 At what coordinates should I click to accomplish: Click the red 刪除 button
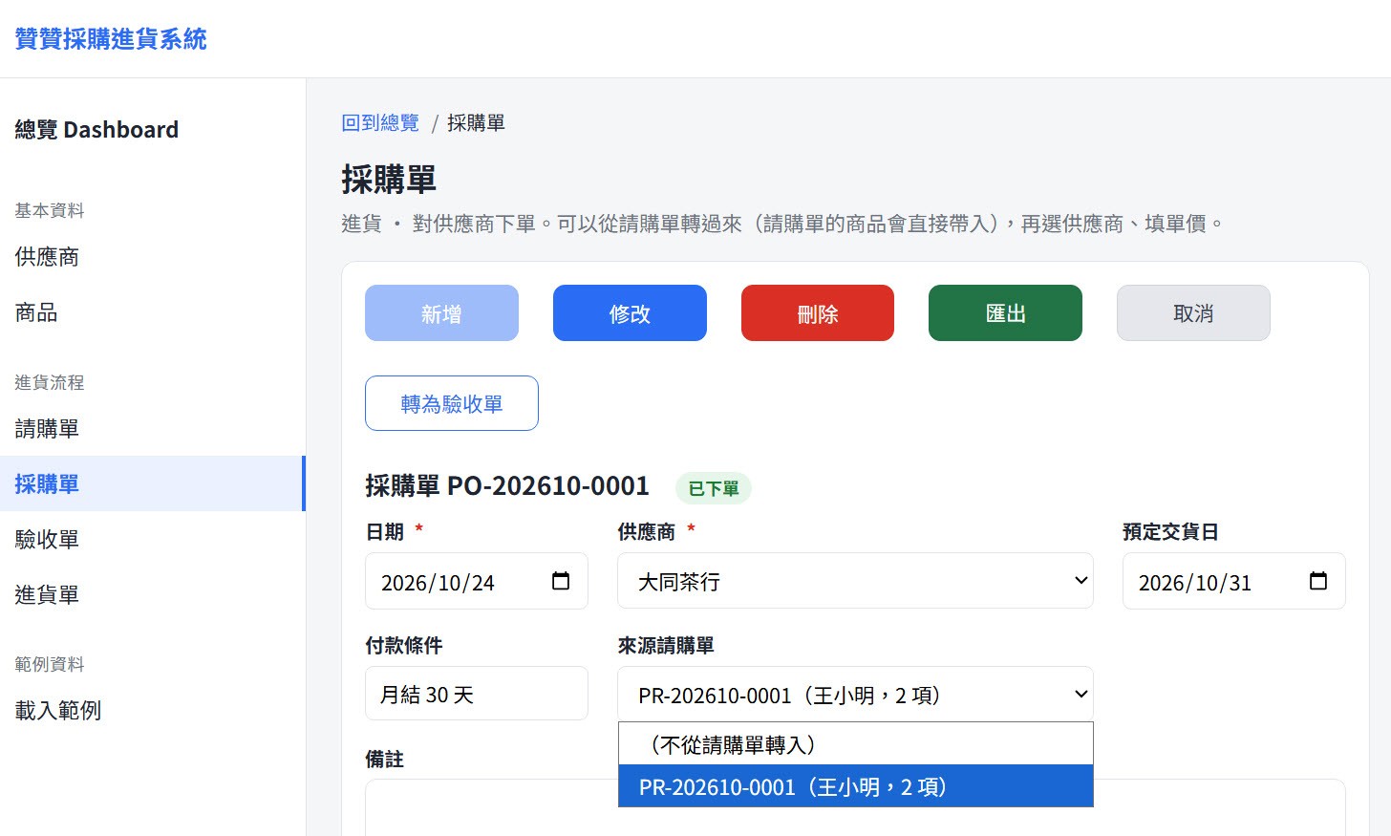pos(818,313)
